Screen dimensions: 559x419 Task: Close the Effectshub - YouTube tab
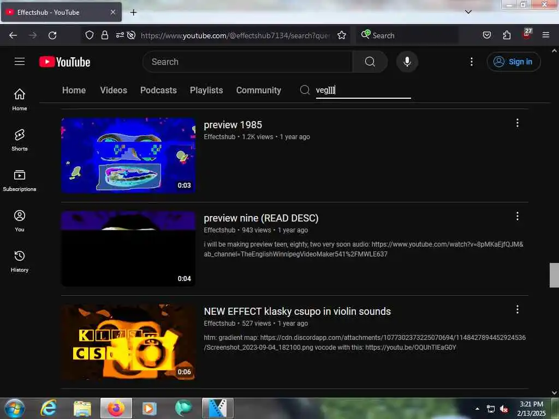tap(112, 12)
